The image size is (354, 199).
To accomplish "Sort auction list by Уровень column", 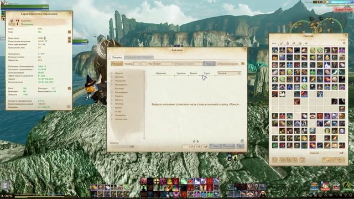I will pyautogui.click(x=181, y=74).
